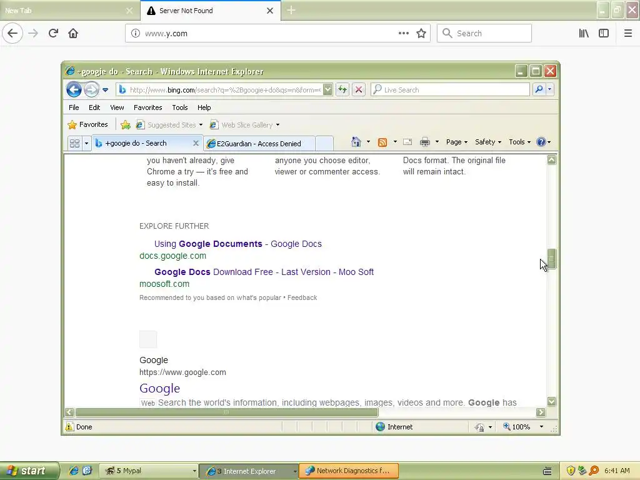Click IE stop button red X
Viewport: 640px width, 480px height.
(359, 90)
